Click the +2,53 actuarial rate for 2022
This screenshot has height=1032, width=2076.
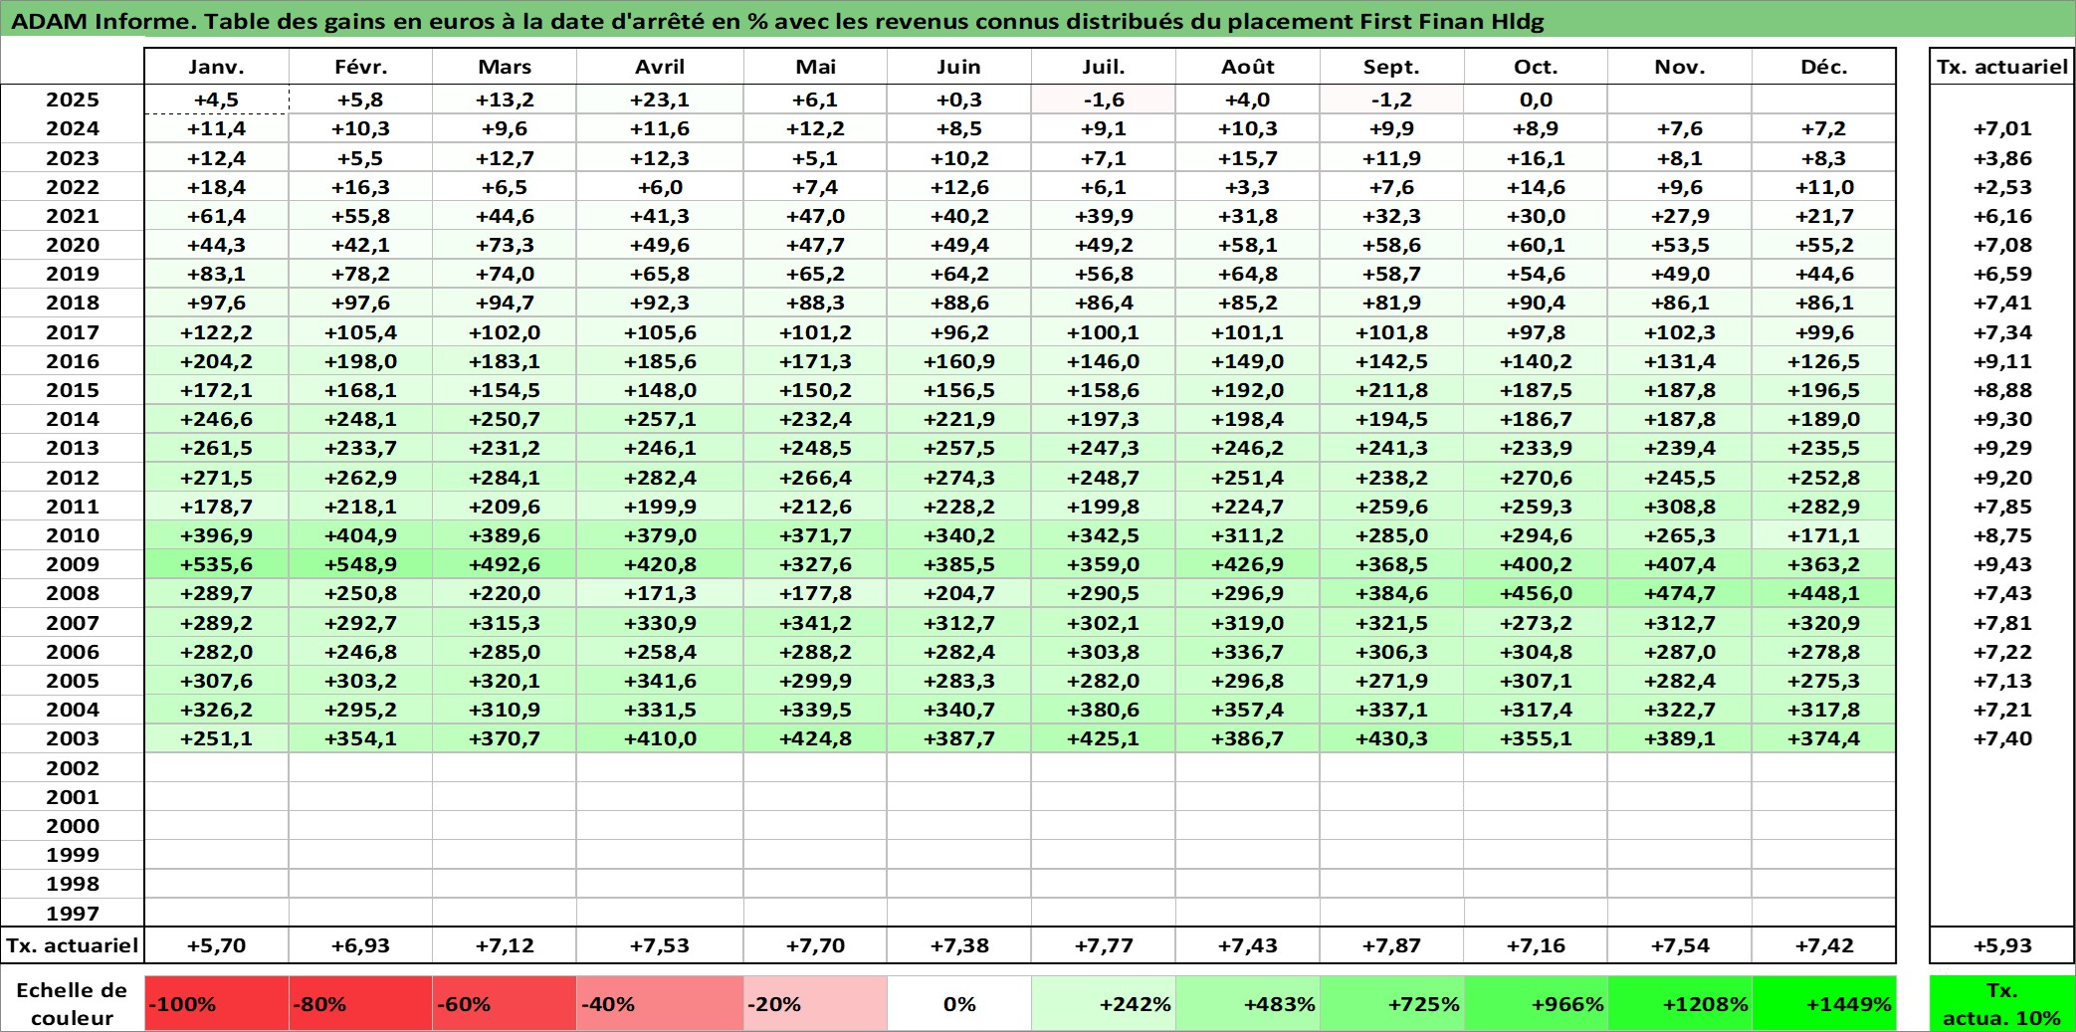pos(2001,187)
